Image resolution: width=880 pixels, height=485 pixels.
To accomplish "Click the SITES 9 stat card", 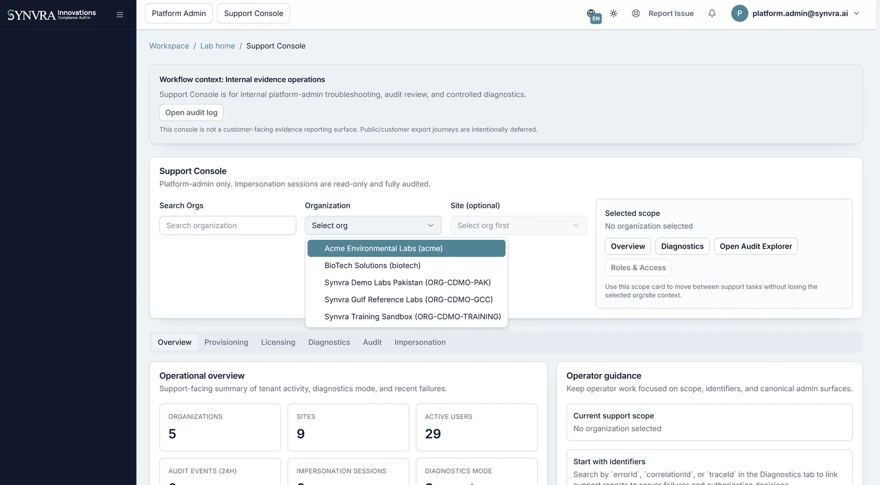I will coord(348,427).
